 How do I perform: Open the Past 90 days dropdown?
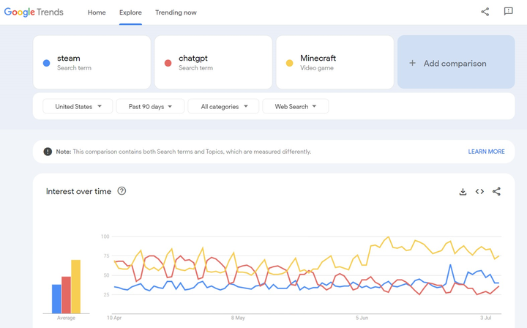[150, 107]
